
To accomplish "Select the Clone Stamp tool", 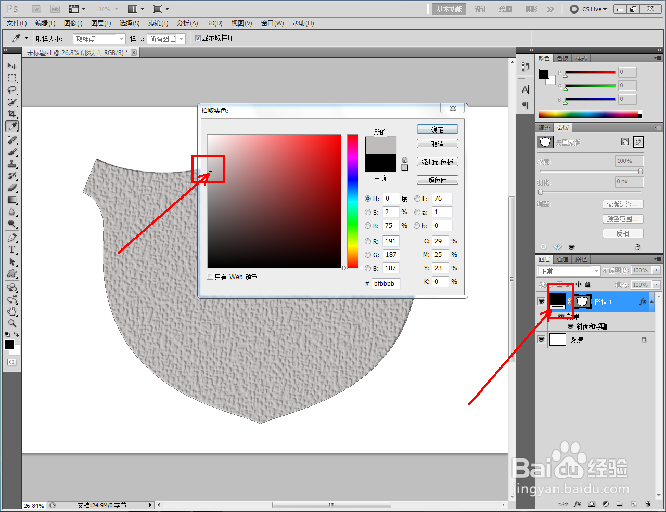I will 12,164.
